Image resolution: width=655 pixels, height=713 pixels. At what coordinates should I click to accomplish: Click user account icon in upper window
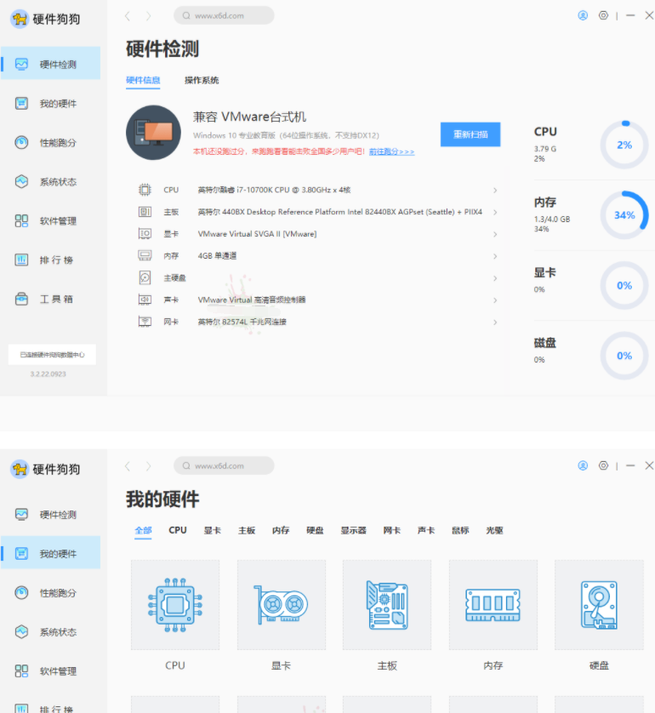[x=583, y=15]
